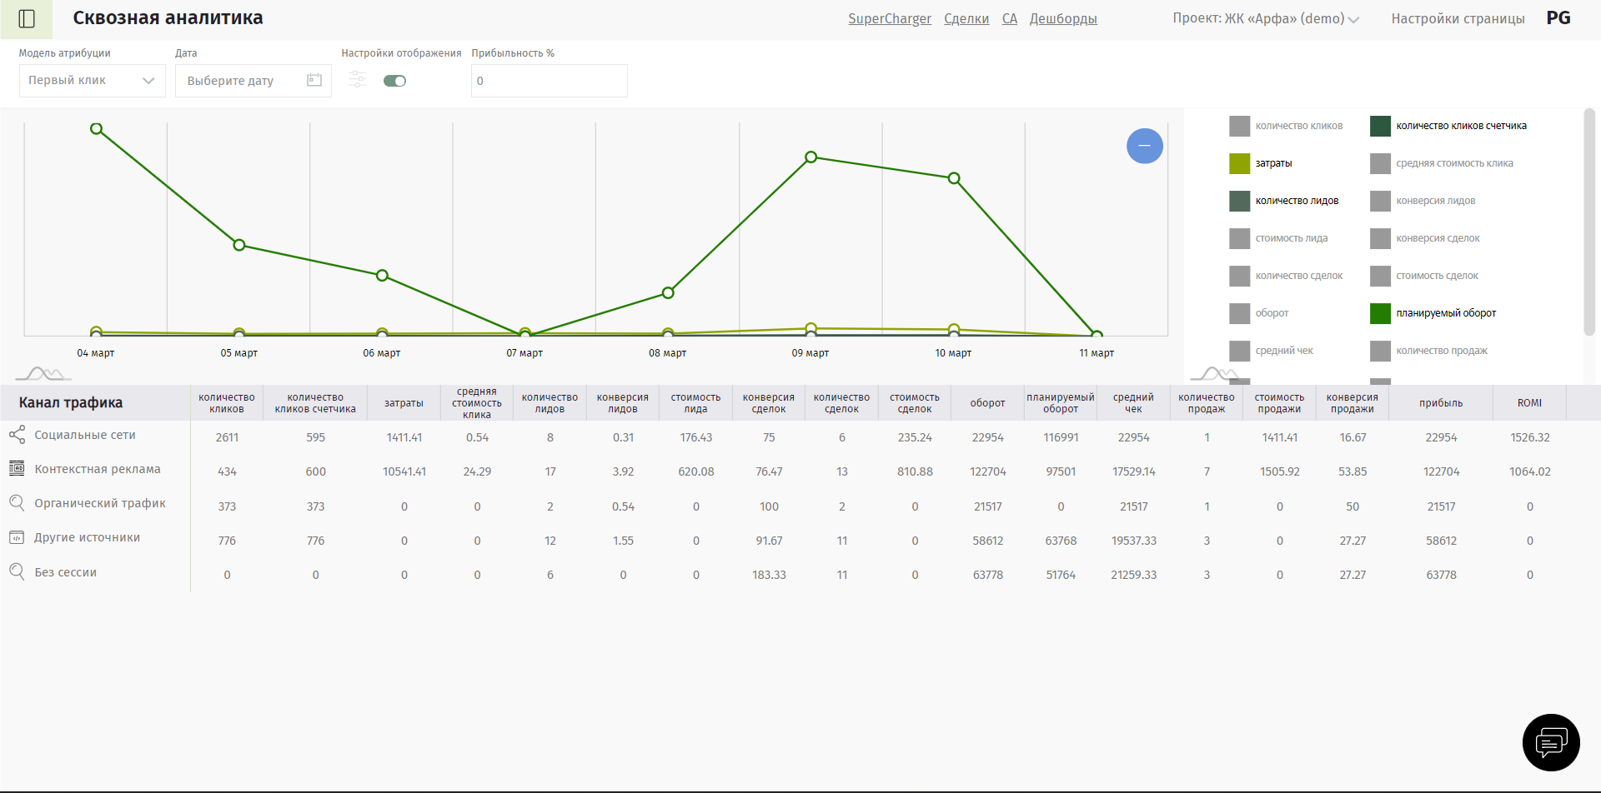
Task: Toggle the количество продаж legend series
Action: click(1429, 351)
